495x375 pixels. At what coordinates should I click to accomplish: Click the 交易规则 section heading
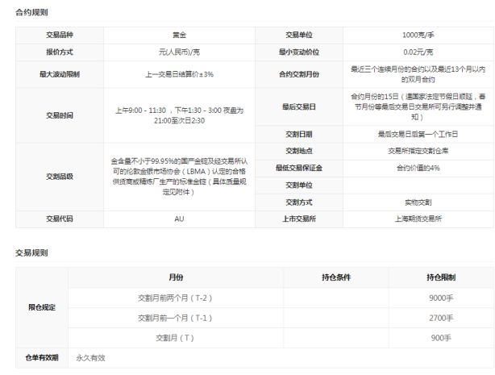point(31,253)
